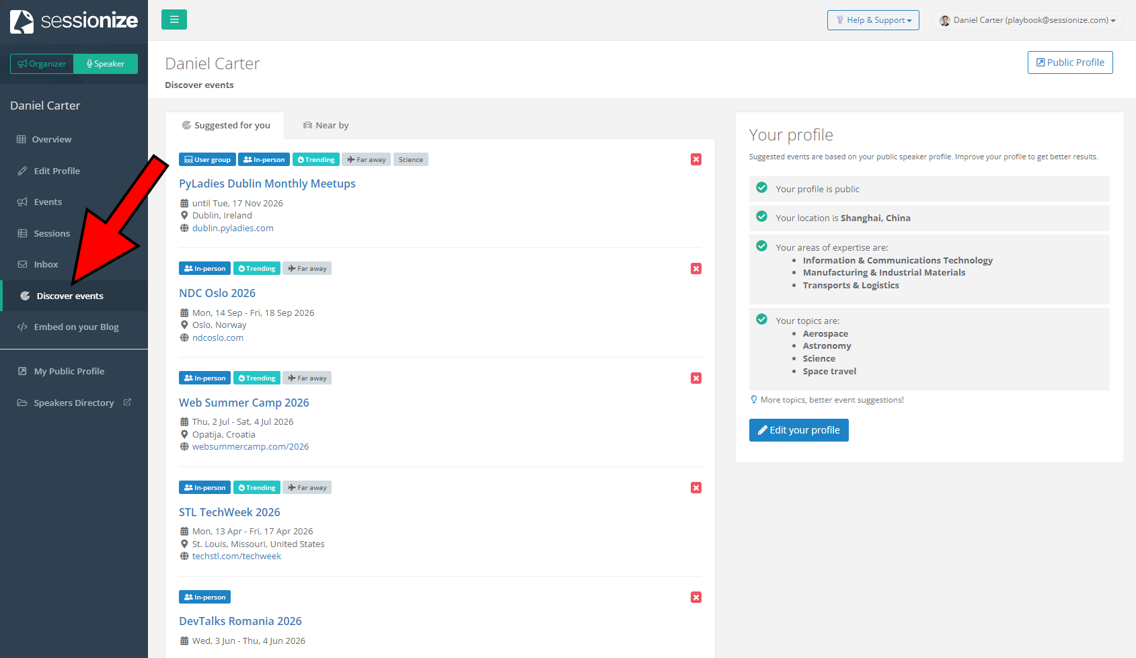Image resolution: width=1136 pixels, height=658 pixels.
Task: Open Inbox in the sidebar
Action: (x=46, y=265)
